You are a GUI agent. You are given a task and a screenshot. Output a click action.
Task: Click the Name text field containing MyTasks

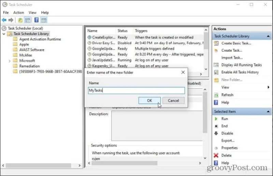tap(136, 90)
